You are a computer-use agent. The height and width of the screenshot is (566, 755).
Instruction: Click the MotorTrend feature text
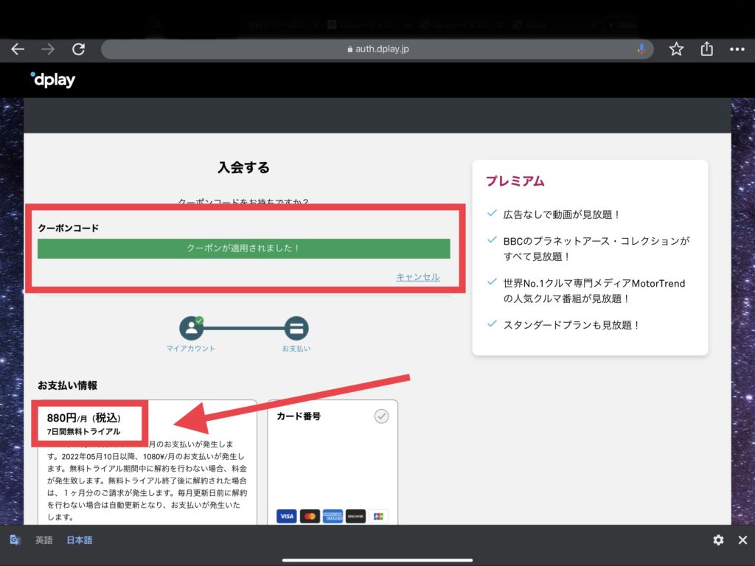(x=594, y=290)
